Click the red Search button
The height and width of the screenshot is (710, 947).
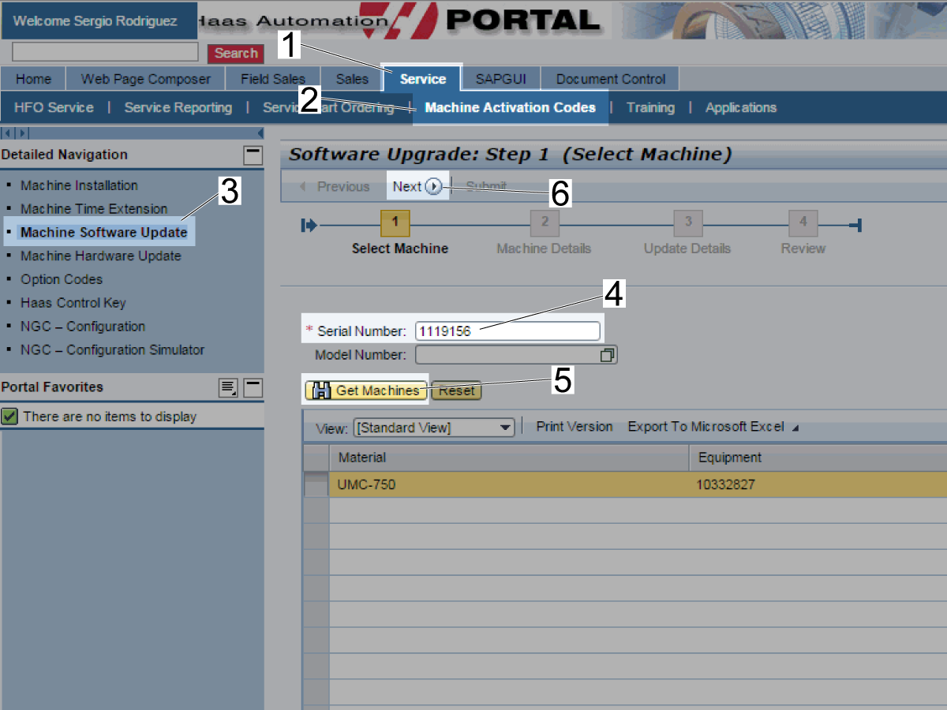(x=236, y=53)
